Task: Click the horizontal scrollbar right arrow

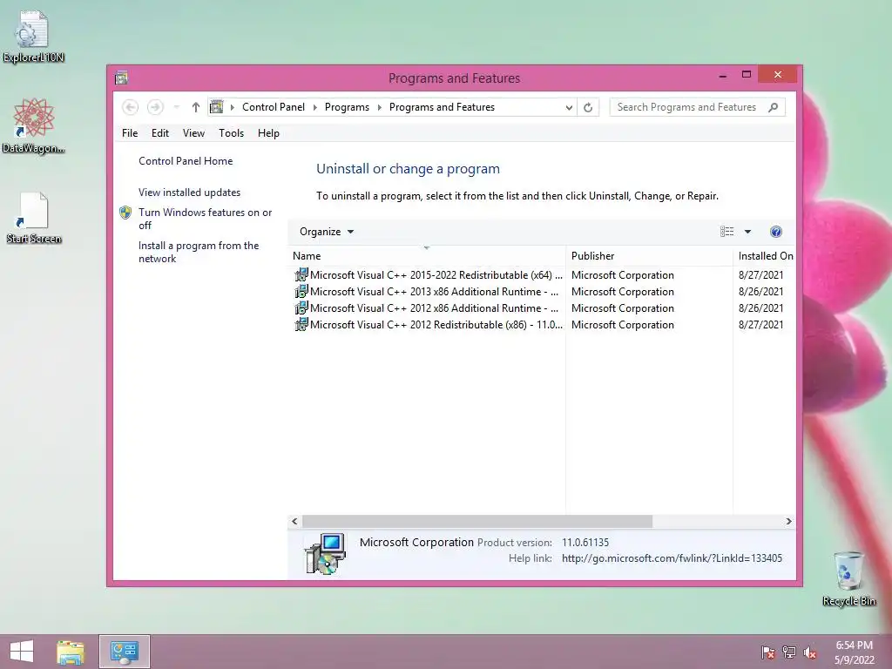Action: tap(788, 521)
